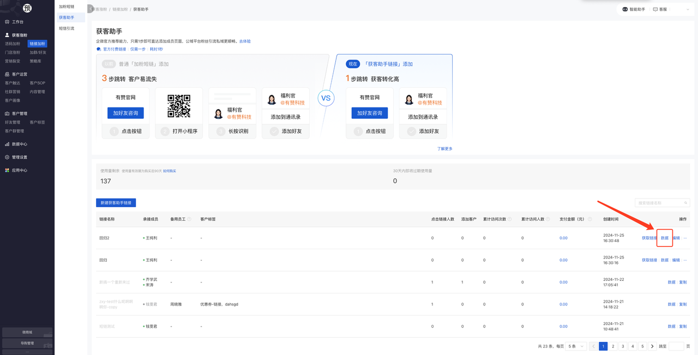The image size is (698, 355).
Task: Click 获取链接 for row 回归
Action: click(649, 260)
